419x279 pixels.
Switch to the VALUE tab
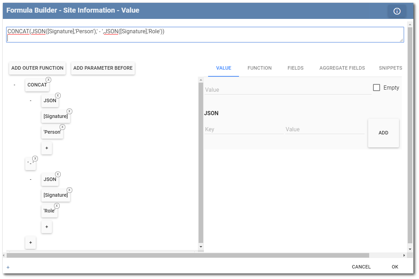224,68
